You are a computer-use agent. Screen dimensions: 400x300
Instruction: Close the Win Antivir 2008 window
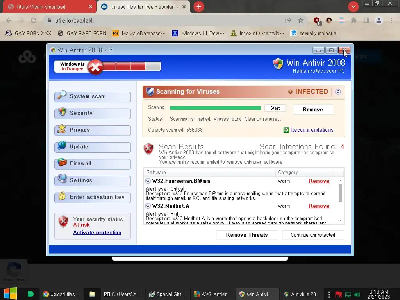tap(345, 50)
